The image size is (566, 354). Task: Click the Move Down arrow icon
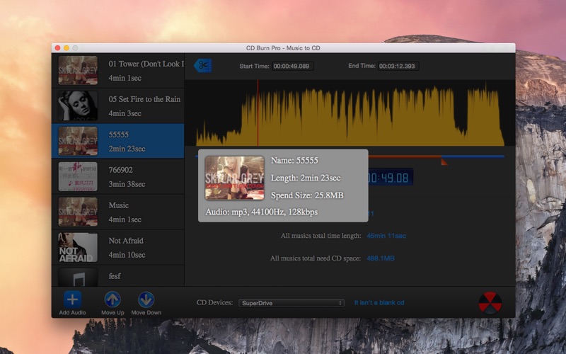tap(146, 299)
